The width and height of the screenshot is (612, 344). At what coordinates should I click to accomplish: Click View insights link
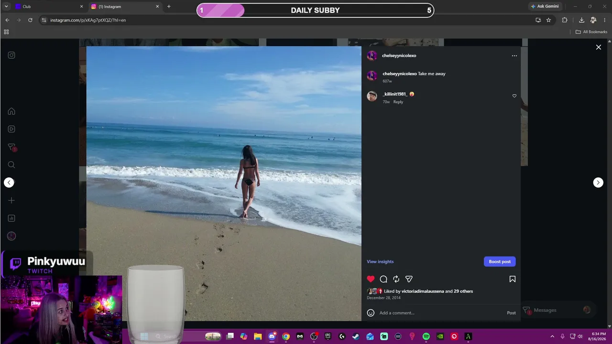380,261
